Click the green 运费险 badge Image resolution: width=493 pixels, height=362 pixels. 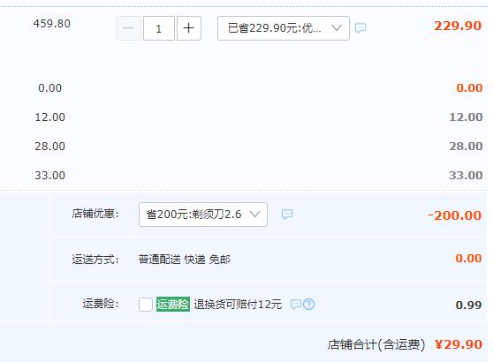point(173,305)
